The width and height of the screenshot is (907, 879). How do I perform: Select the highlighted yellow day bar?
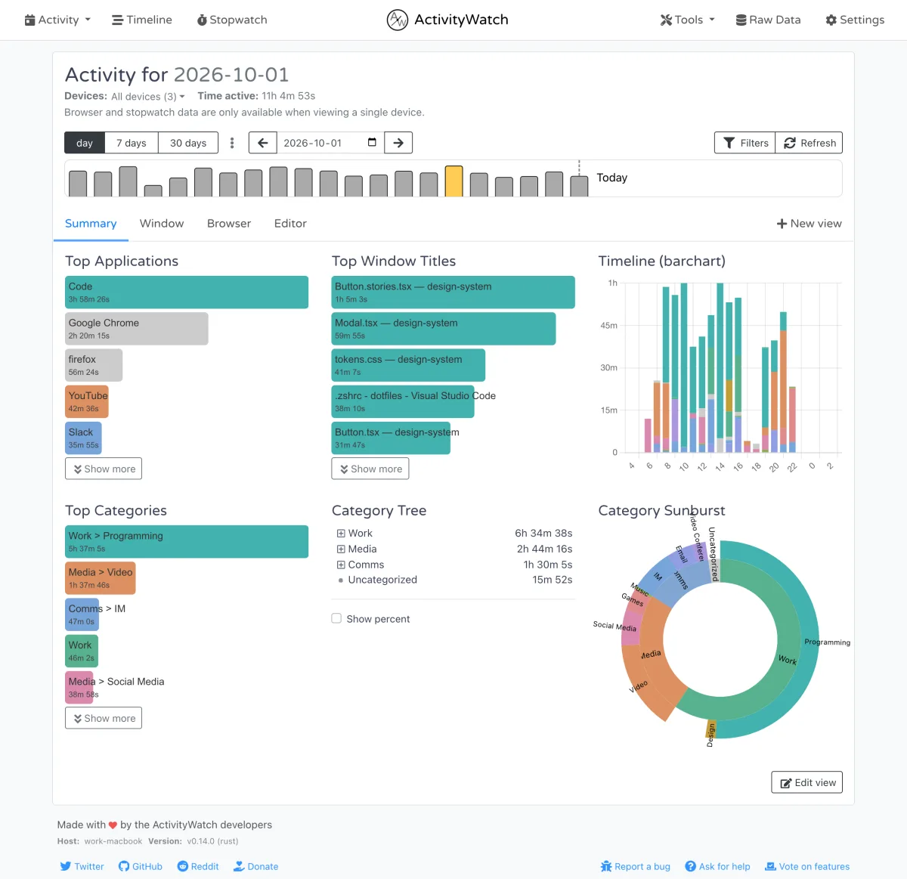tap(453, 181)
